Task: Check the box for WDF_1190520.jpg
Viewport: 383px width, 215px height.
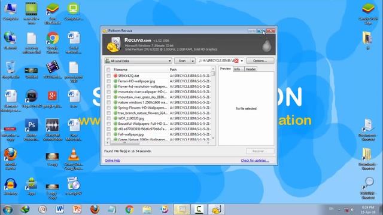Action: 108,118
